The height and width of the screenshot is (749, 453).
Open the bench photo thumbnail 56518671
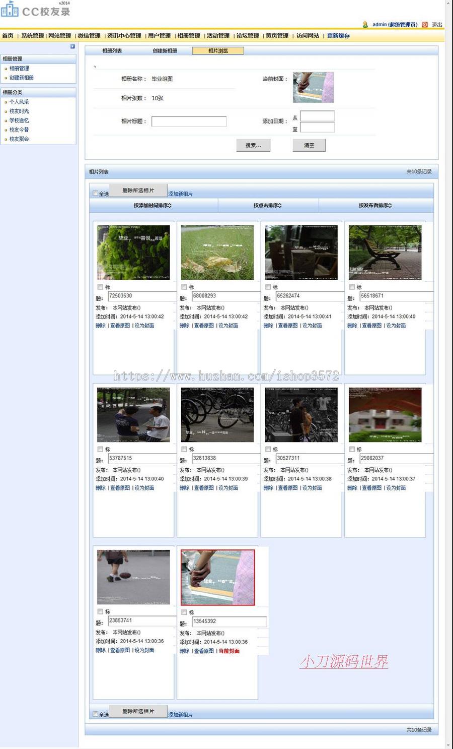tap(385, 253)
